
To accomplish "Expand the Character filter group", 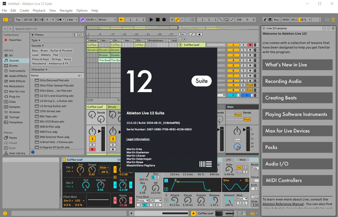I will (x=39, y=69).
